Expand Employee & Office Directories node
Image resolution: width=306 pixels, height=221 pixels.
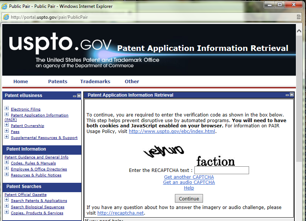[x=7, y=168]
